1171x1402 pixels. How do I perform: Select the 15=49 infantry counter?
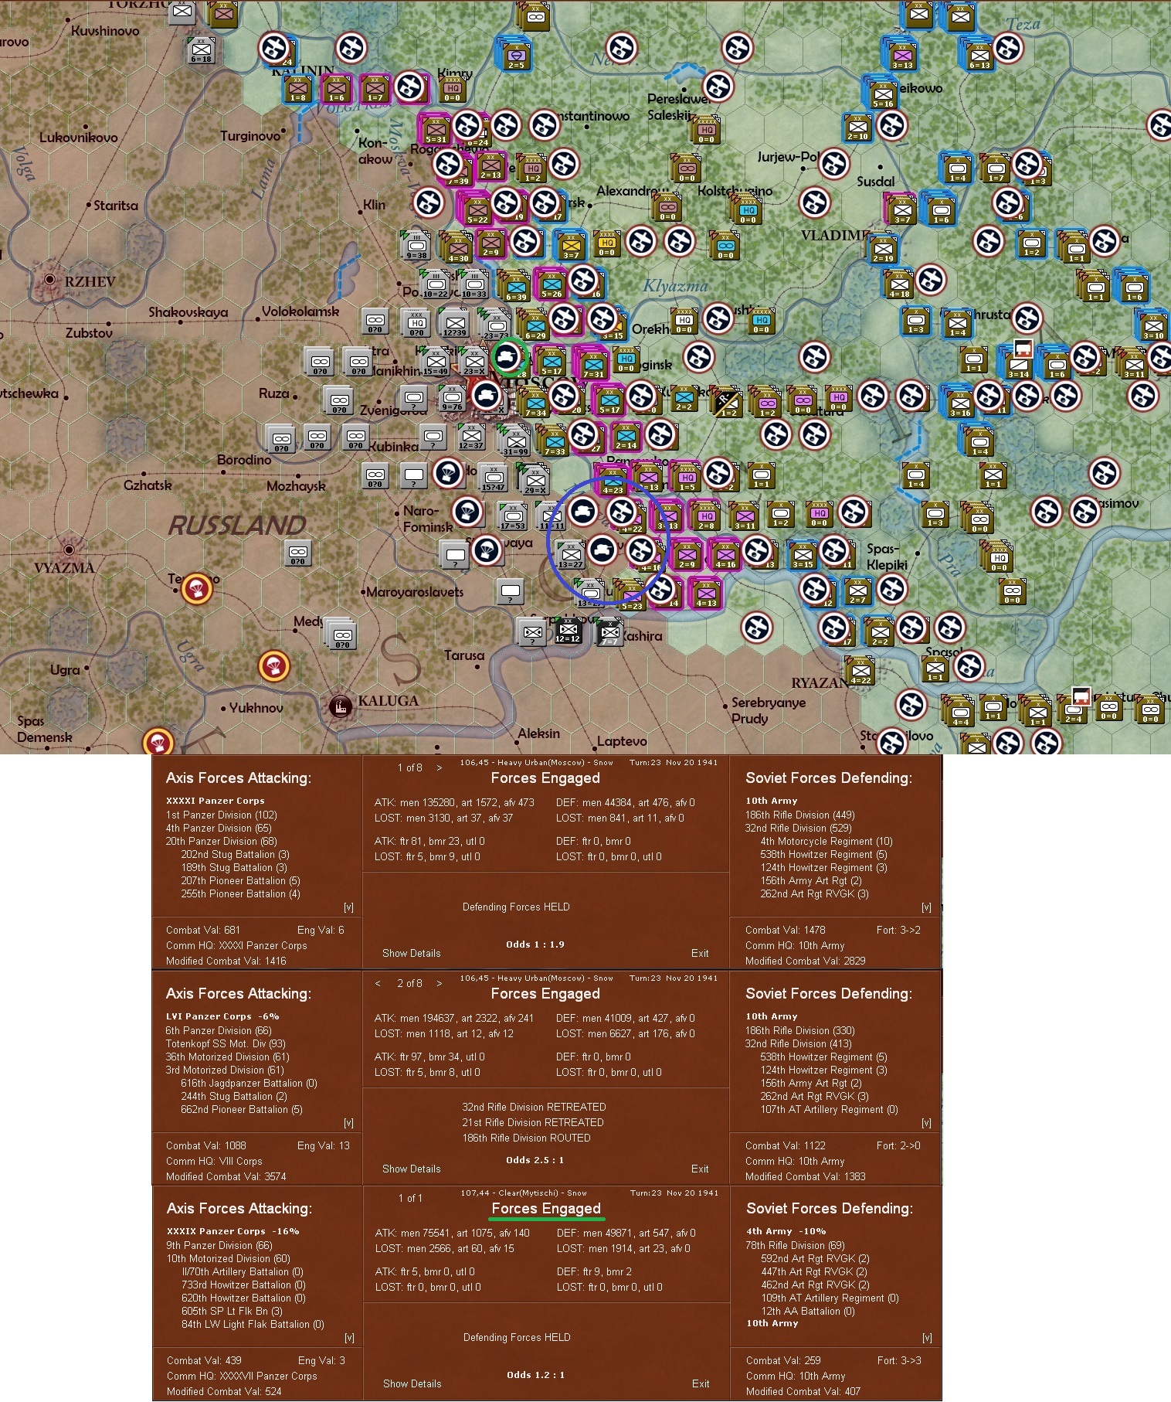coord(436,362)
